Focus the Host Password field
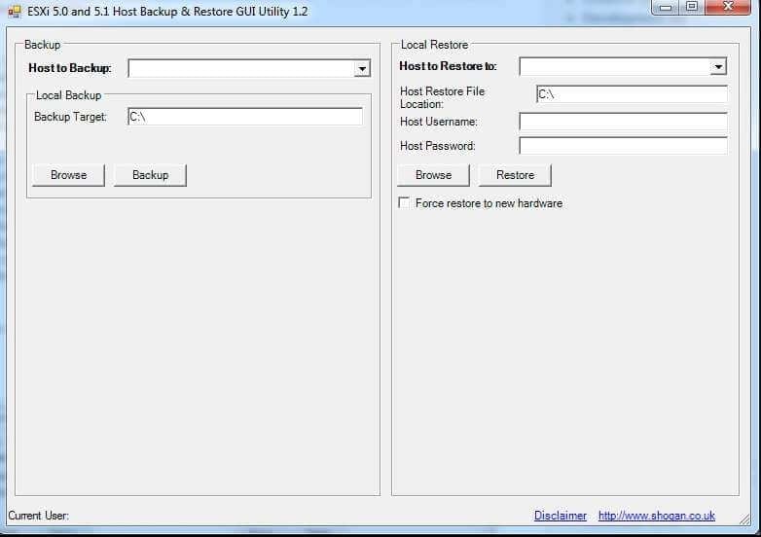 623,146
